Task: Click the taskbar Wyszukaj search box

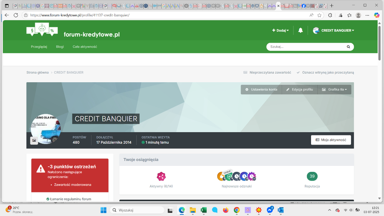Action: 137,210
